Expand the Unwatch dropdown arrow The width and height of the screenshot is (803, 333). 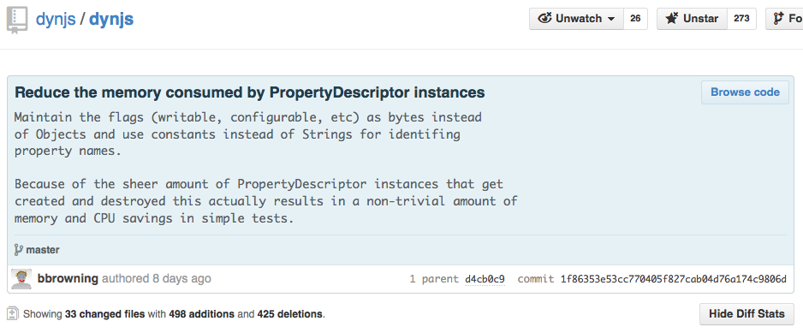coord(610,19)
